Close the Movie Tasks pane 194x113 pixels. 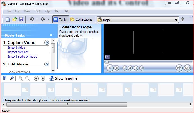coord(51,35)
